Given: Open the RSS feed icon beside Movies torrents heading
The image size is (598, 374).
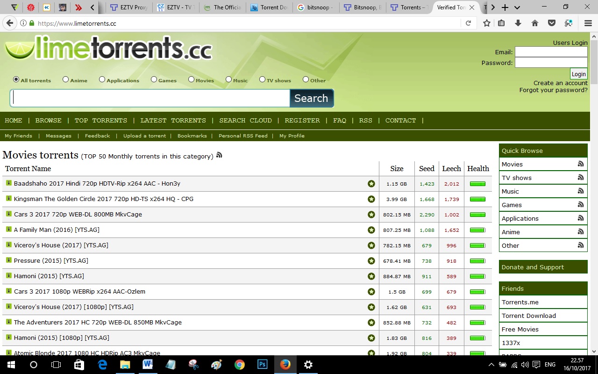Looking at the screenshot, I should click(x=219, y=155).
